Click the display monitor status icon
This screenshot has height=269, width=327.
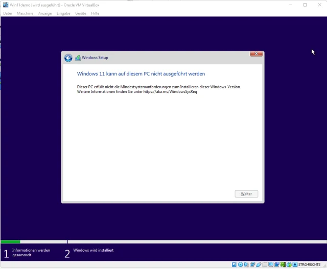[x=271, y=264]
